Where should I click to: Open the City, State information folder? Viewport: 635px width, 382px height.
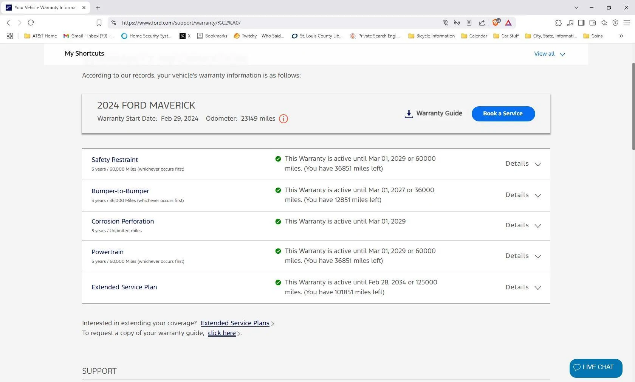[551, 36]
